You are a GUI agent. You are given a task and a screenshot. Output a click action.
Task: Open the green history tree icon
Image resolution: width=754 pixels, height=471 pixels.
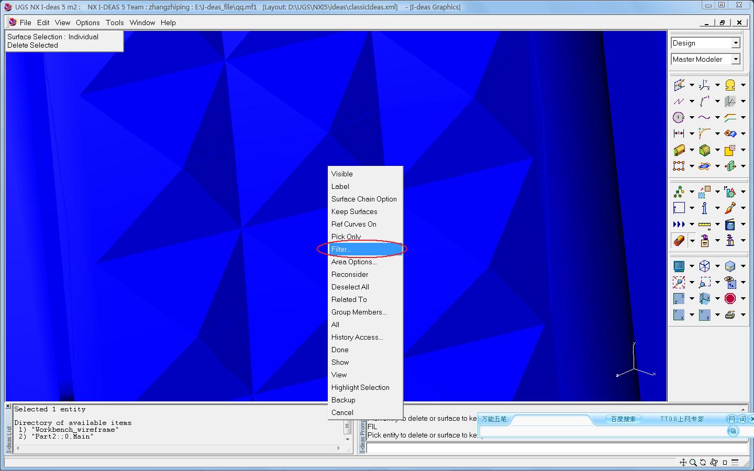(679, 192)
